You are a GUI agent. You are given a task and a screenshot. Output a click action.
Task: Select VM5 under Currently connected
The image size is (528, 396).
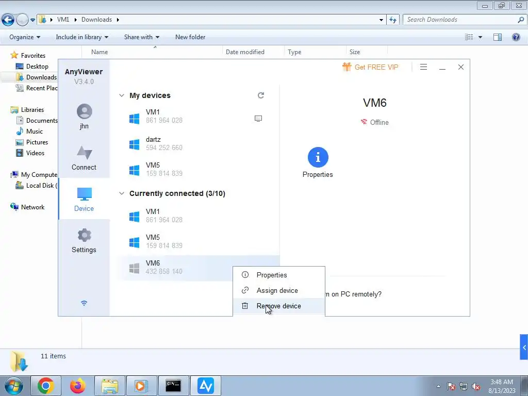coord(198,241)
